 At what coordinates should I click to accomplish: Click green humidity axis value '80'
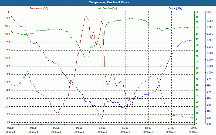(197, 33)
